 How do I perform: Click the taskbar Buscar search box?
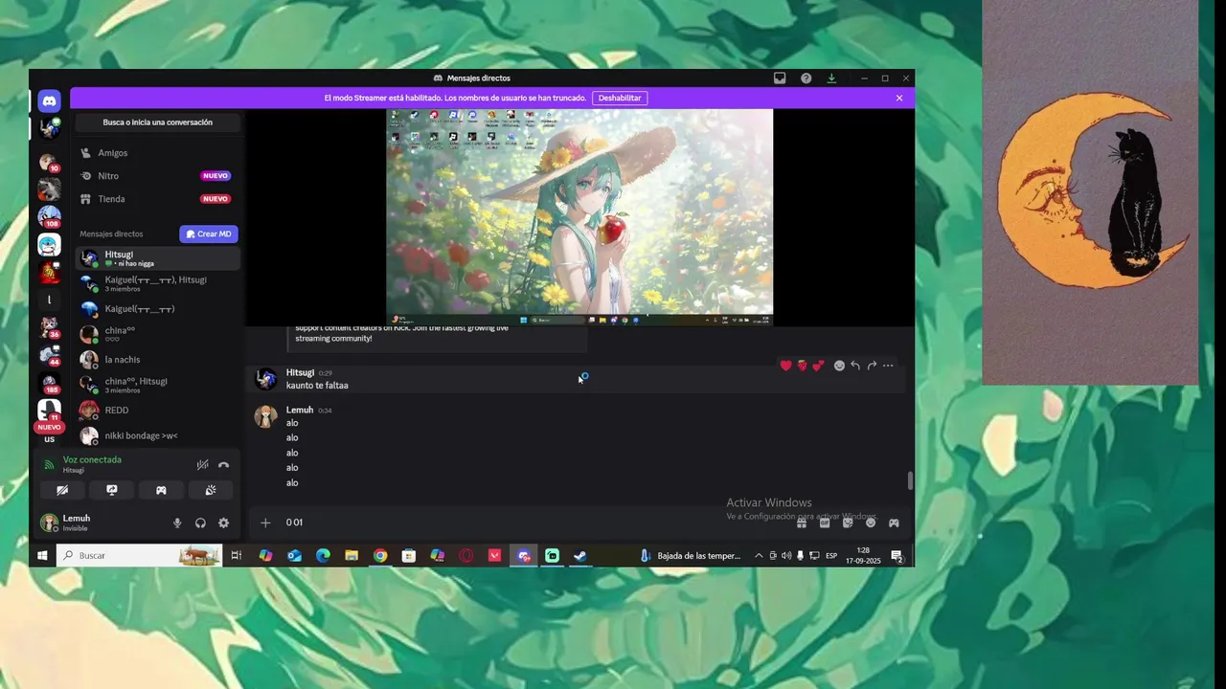click(x=139, y=555)
